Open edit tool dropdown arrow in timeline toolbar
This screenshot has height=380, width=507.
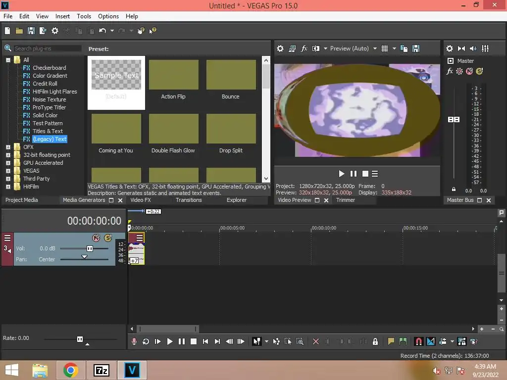[266, 341]
